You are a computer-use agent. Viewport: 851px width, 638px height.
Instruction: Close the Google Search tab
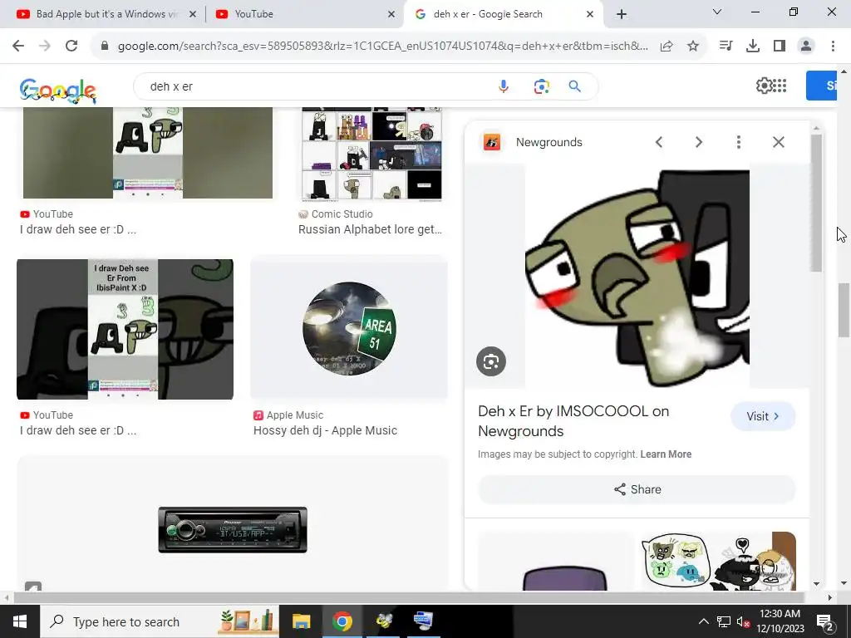(590, 14)
